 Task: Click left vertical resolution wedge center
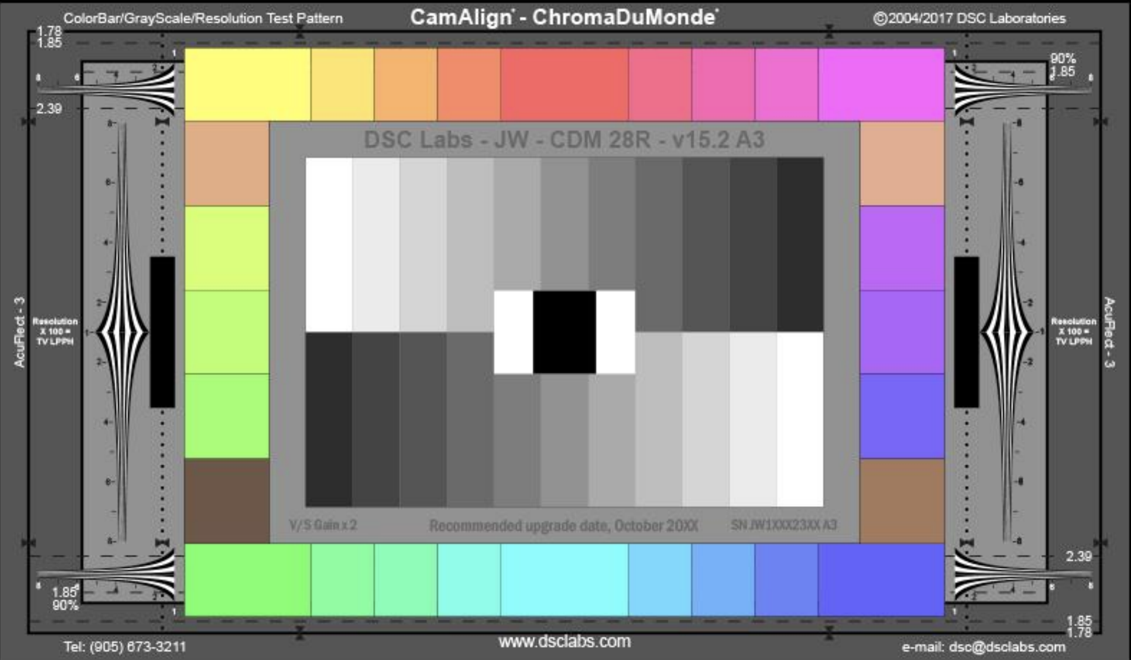click(122, 332)
